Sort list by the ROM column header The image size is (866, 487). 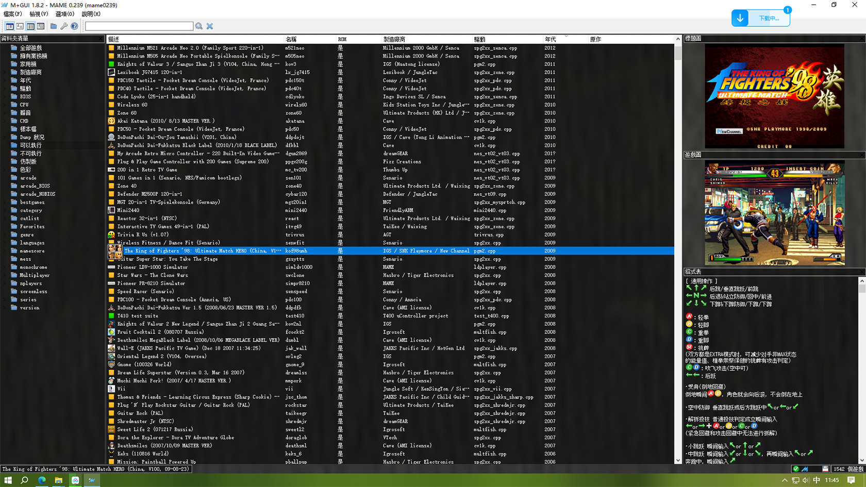point(358,39)
